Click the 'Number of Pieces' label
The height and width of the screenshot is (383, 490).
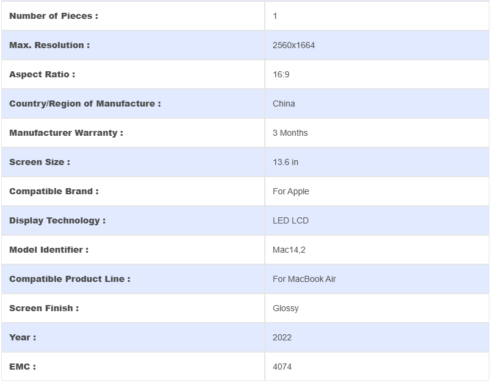click(x=54, y=16)
